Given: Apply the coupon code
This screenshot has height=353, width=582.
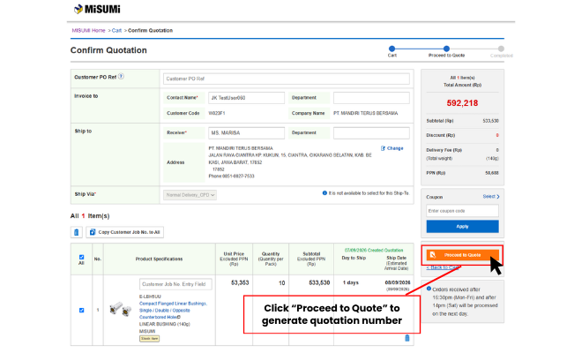Looking at the screenshot, I should coord(462,226).
